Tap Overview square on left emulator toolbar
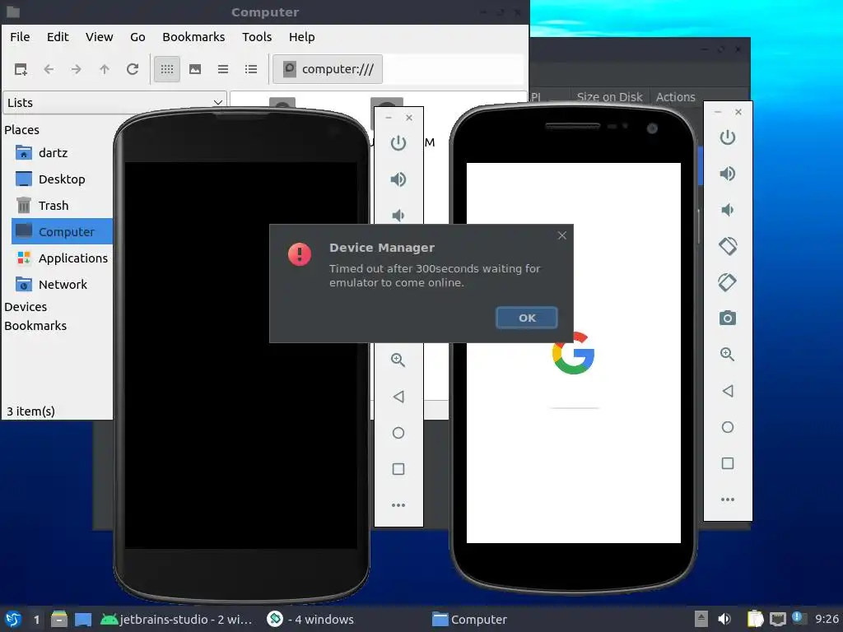Viewport: 843px width, 632px height. click(398, 469)
